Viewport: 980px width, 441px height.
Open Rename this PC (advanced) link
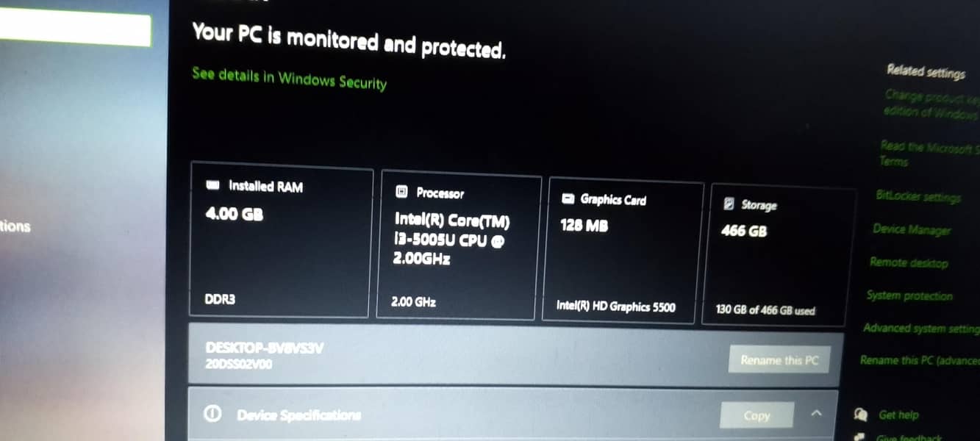point(920,360)
